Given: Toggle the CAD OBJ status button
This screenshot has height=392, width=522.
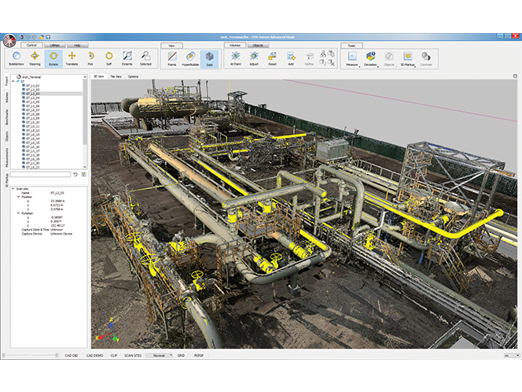Looking at the screenshot, I should pyautogui.click(x=70, y=356).
